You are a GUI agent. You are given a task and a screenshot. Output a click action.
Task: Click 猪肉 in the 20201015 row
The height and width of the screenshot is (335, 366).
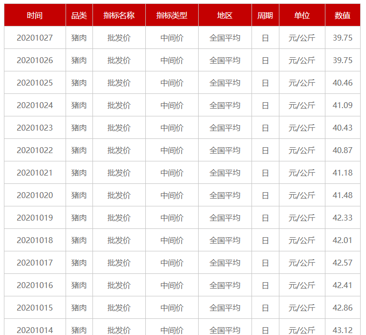79,308
